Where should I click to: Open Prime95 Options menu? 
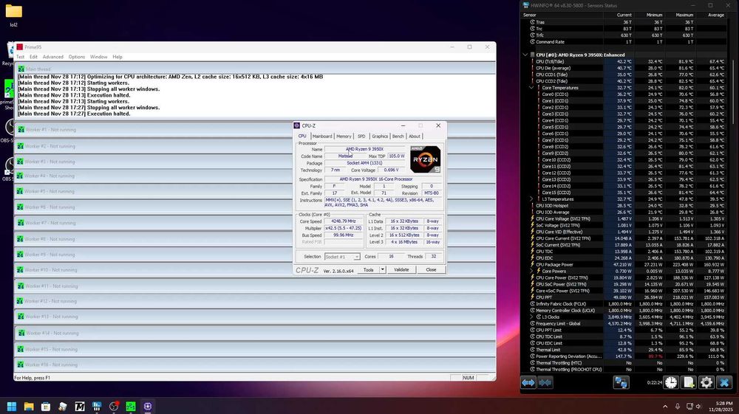[77, 57]
